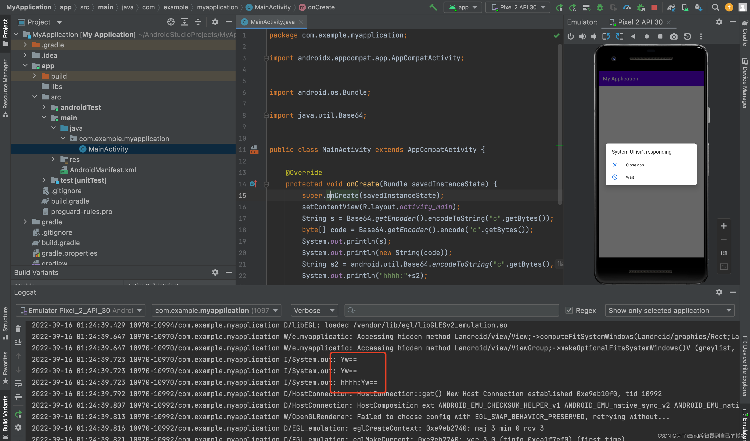This screenshot has width=750, height=441.
Task: Start debugging with the green bug icon
Action: tap(600, 8)
